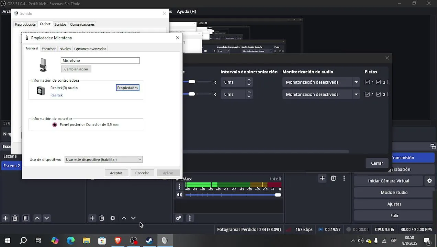Screen dimensions: 437x247
Task: Click the system tray volume icon
Action: (x=361, y=241)
